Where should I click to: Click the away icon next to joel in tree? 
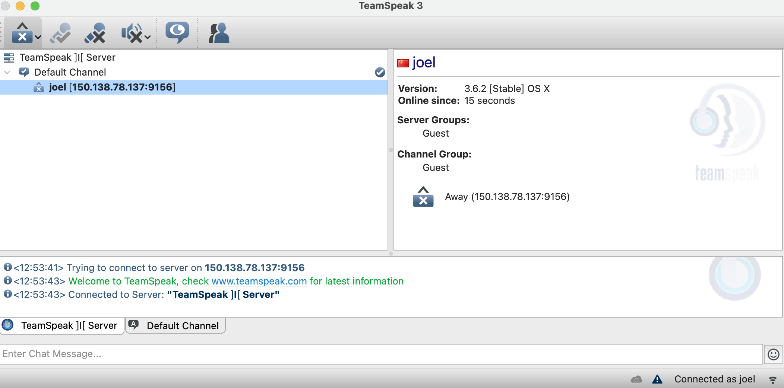(39, 87)
